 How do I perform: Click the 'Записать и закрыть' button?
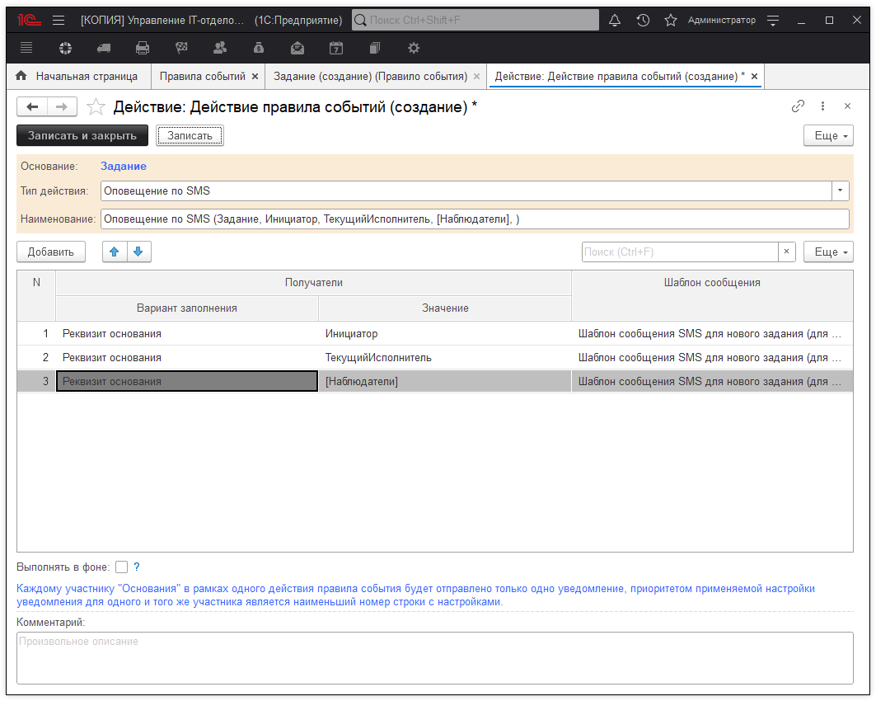tap(82, 135)
